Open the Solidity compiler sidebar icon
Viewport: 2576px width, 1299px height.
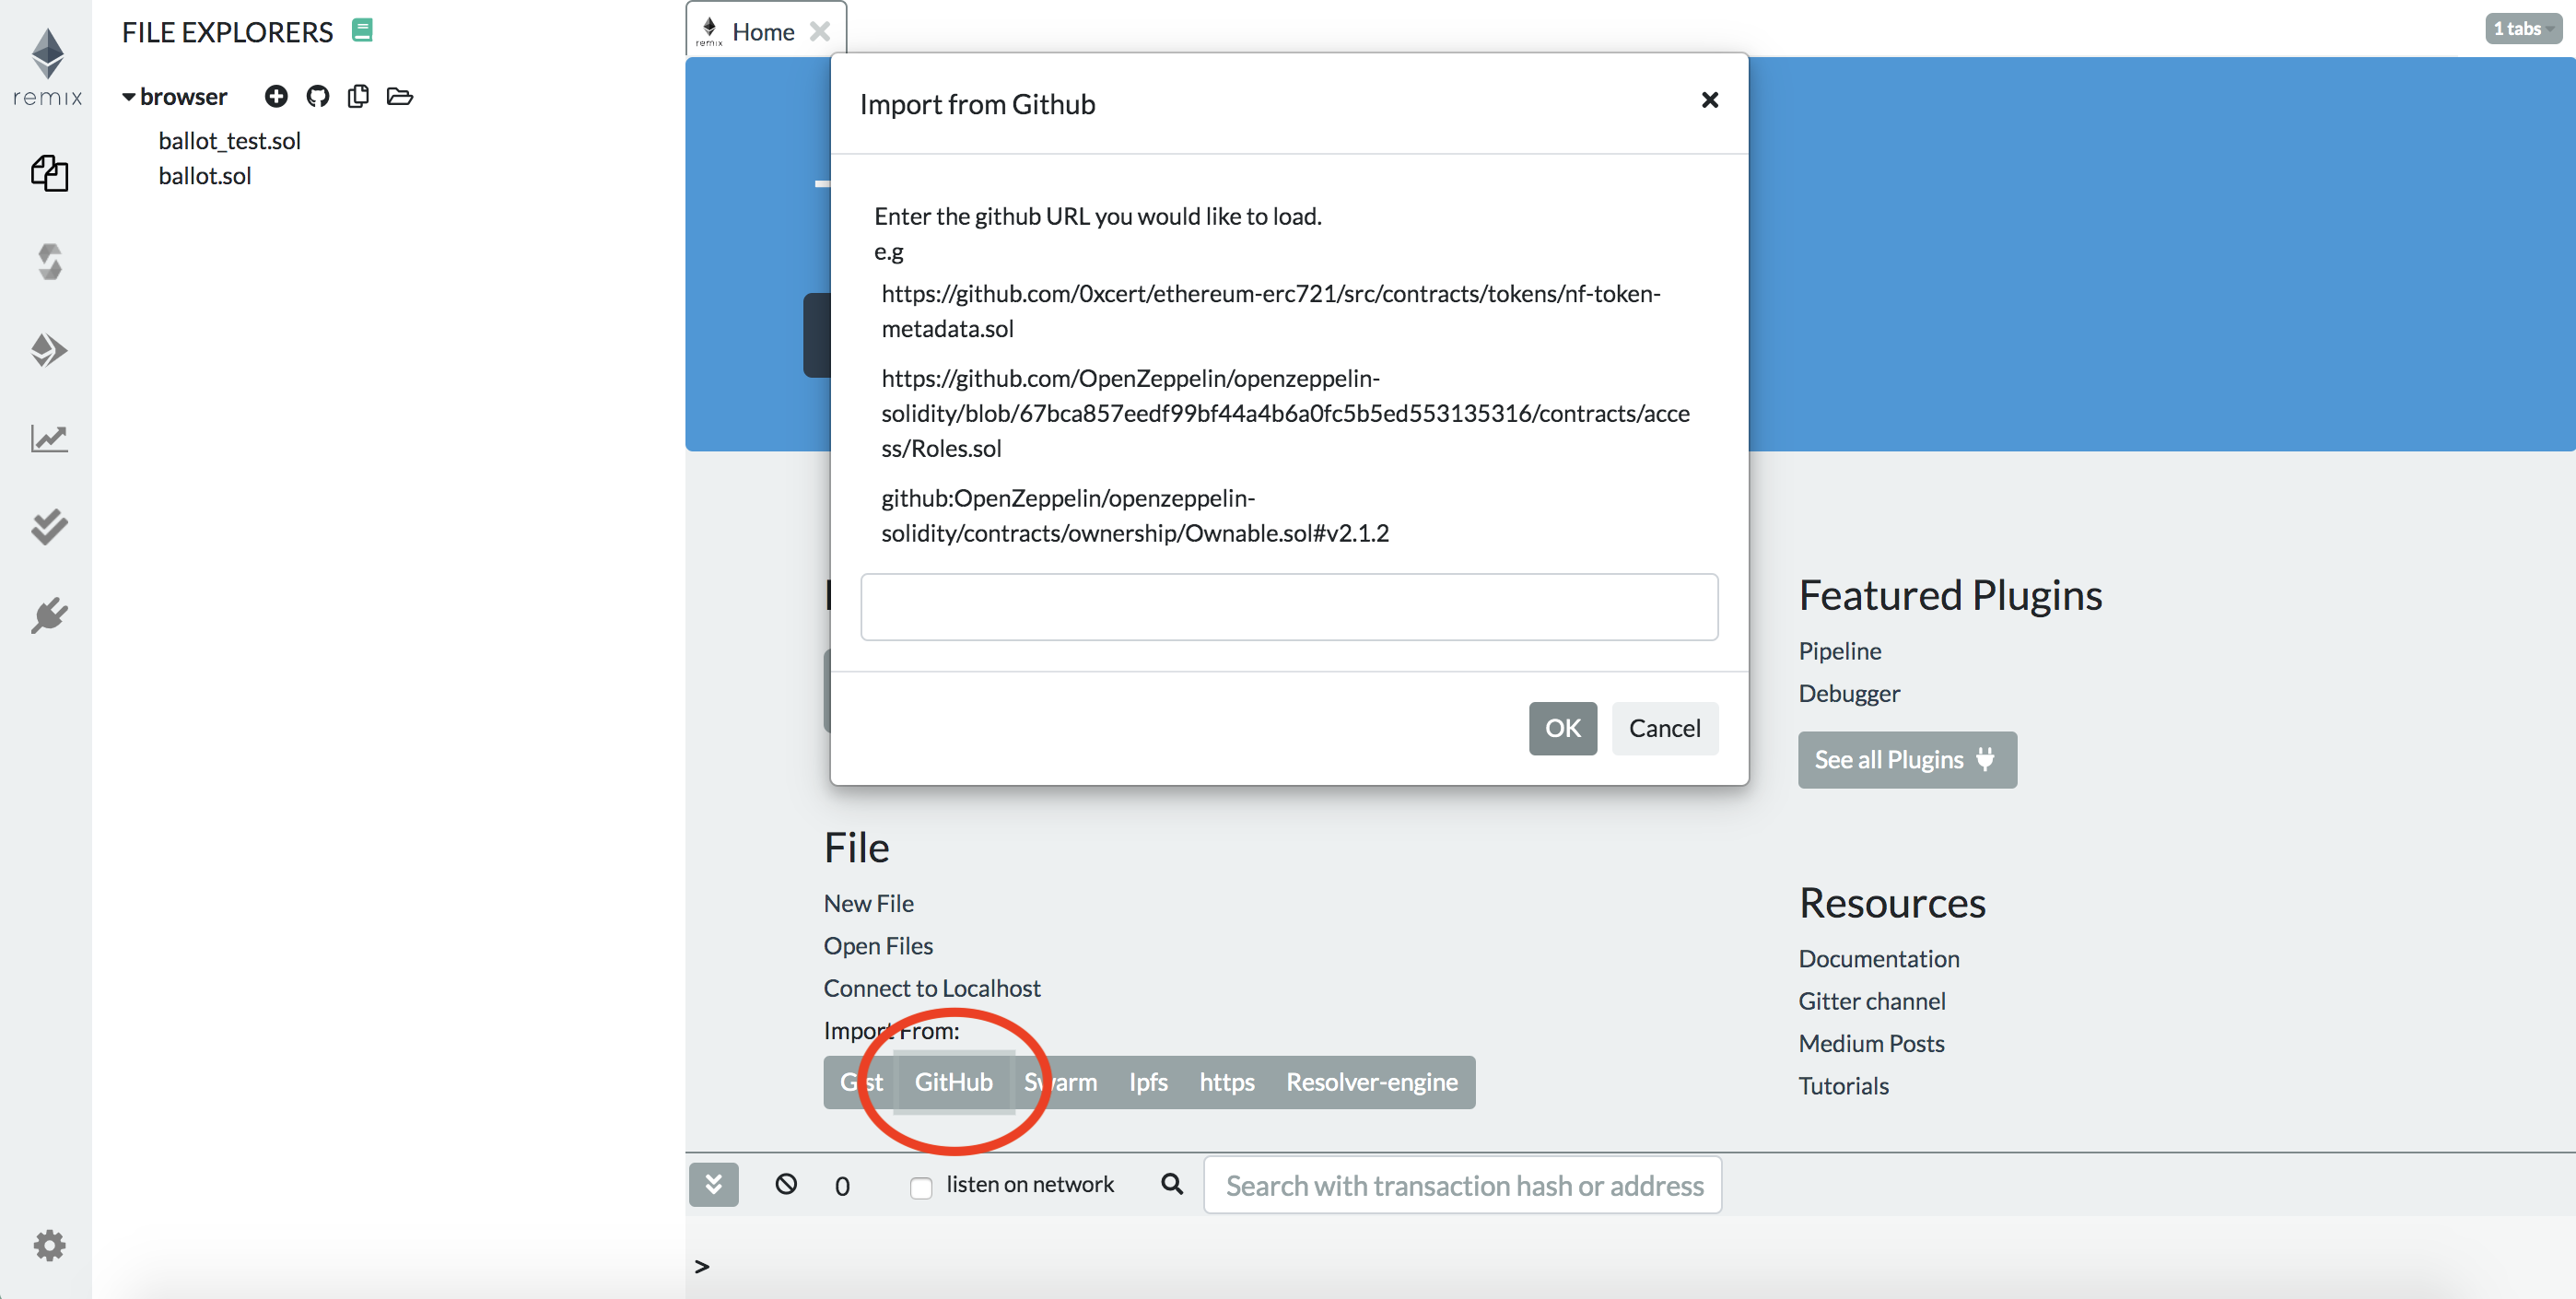tap(49, 262)
